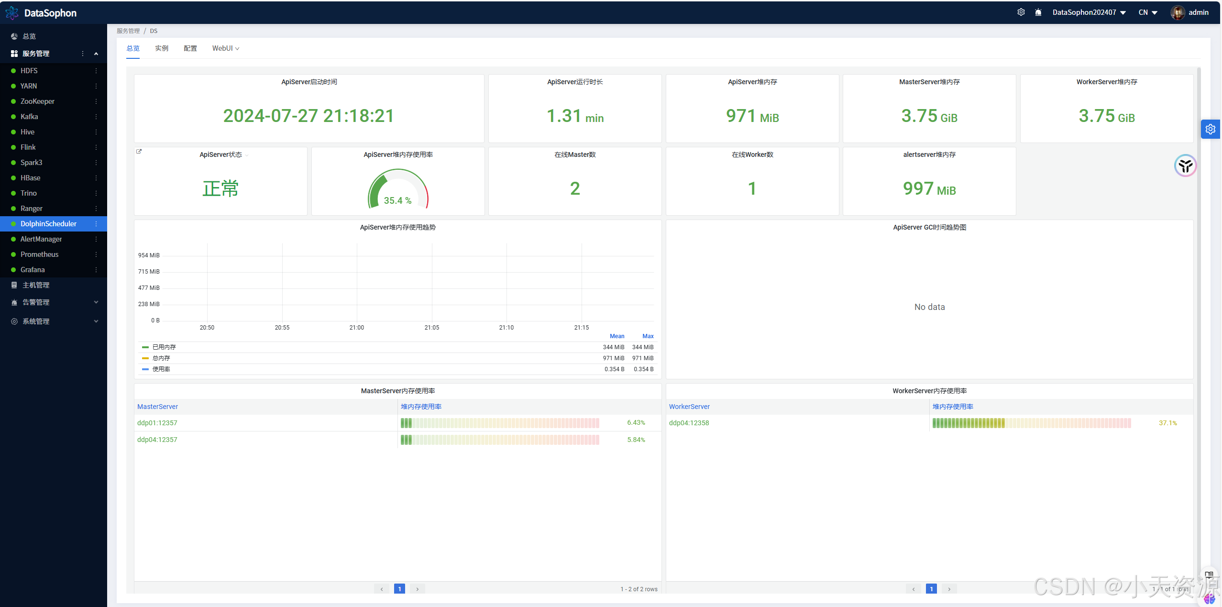This screenshot has width=1222, height=607.
Task: Click the dashboard vertical scrollbar
Action: pyautogui.click(x=1199, y=330)
